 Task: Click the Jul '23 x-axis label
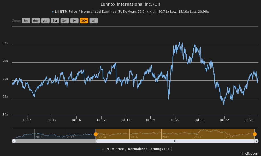point(249,120)
